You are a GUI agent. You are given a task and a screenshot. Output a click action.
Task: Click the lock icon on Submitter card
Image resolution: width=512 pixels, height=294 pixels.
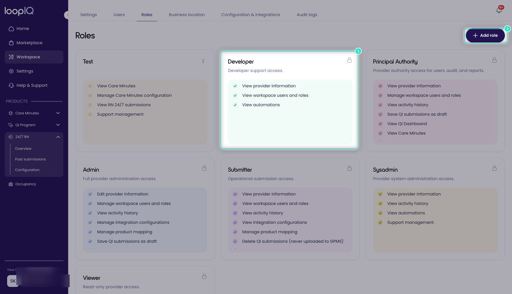349,168
